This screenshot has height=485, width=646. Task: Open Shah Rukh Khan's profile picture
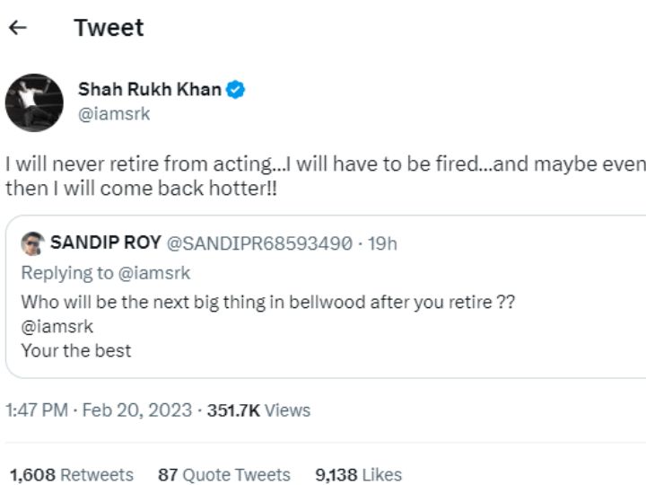(x=34, y=102)
